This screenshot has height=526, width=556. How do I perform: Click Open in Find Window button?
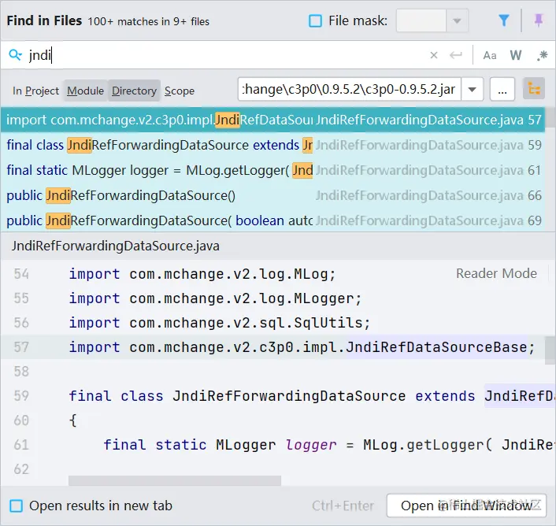coord(466,506)
